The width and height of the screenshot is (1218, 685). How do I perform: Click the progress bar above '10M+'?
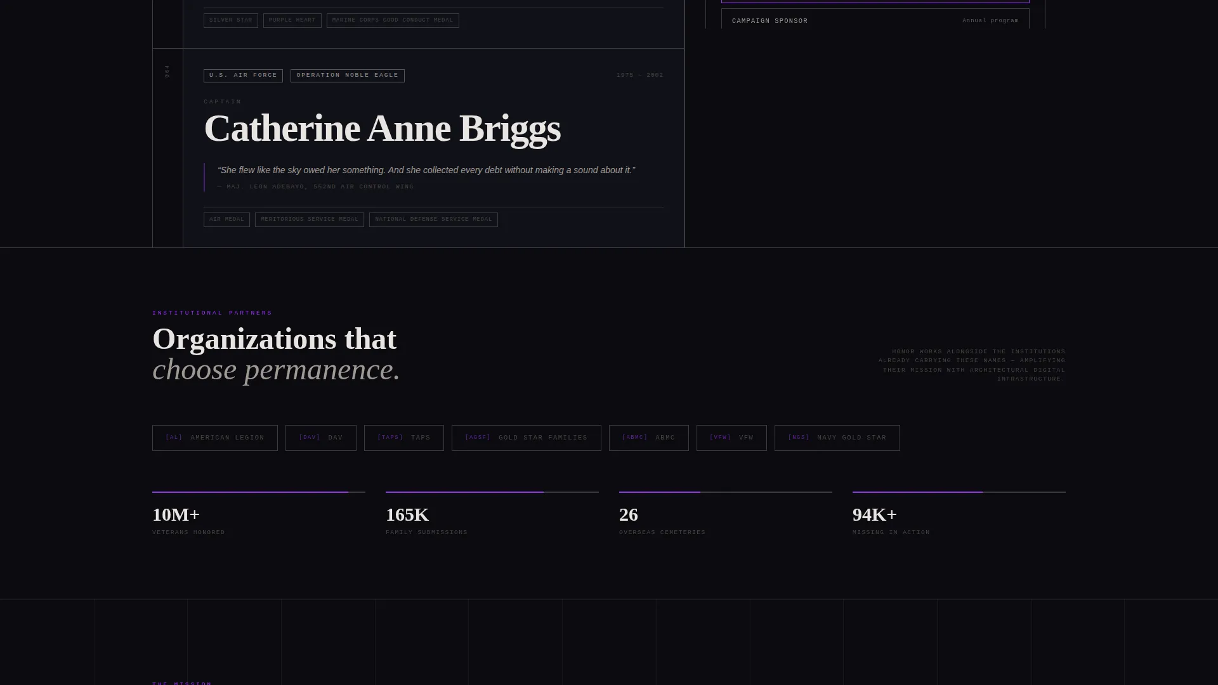[x=259, y=492]
